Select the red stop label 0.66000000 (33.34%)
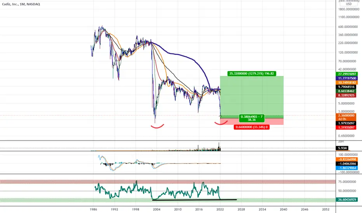This screenshot has height=213, width=362. point(252,127)
